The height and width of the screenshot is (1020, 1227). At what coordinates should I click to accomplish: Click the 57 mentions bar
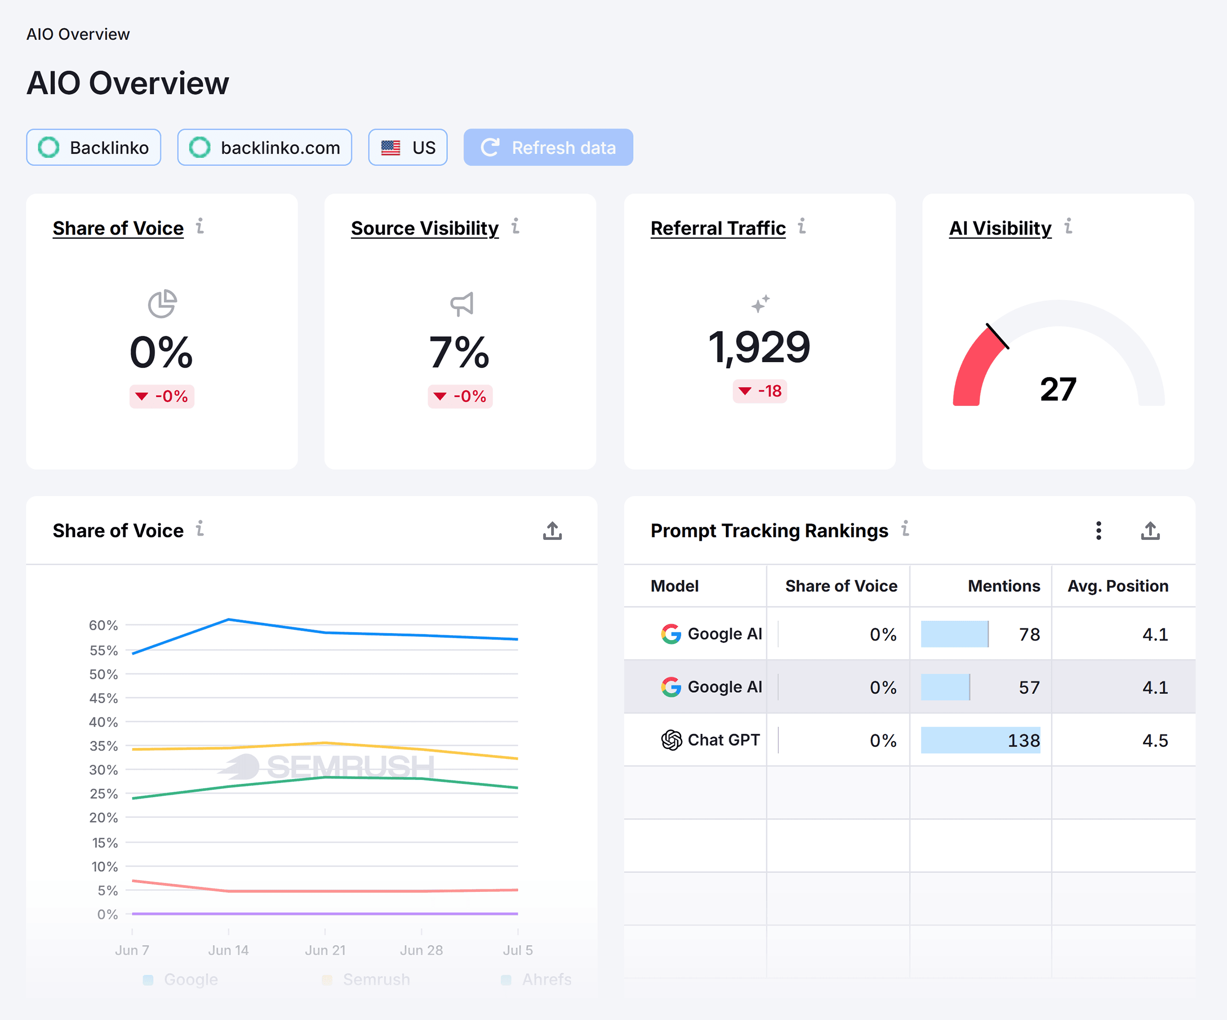(945, 687)
